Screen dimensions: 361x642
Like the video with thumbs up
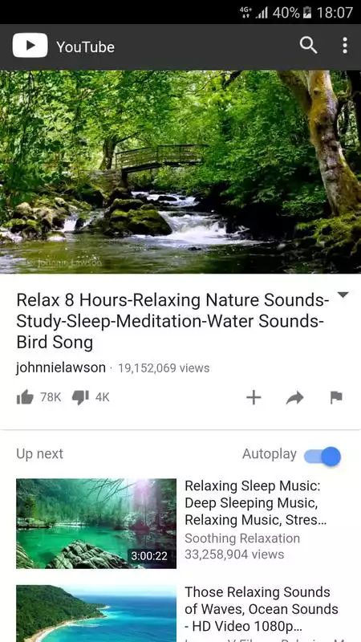25,397
